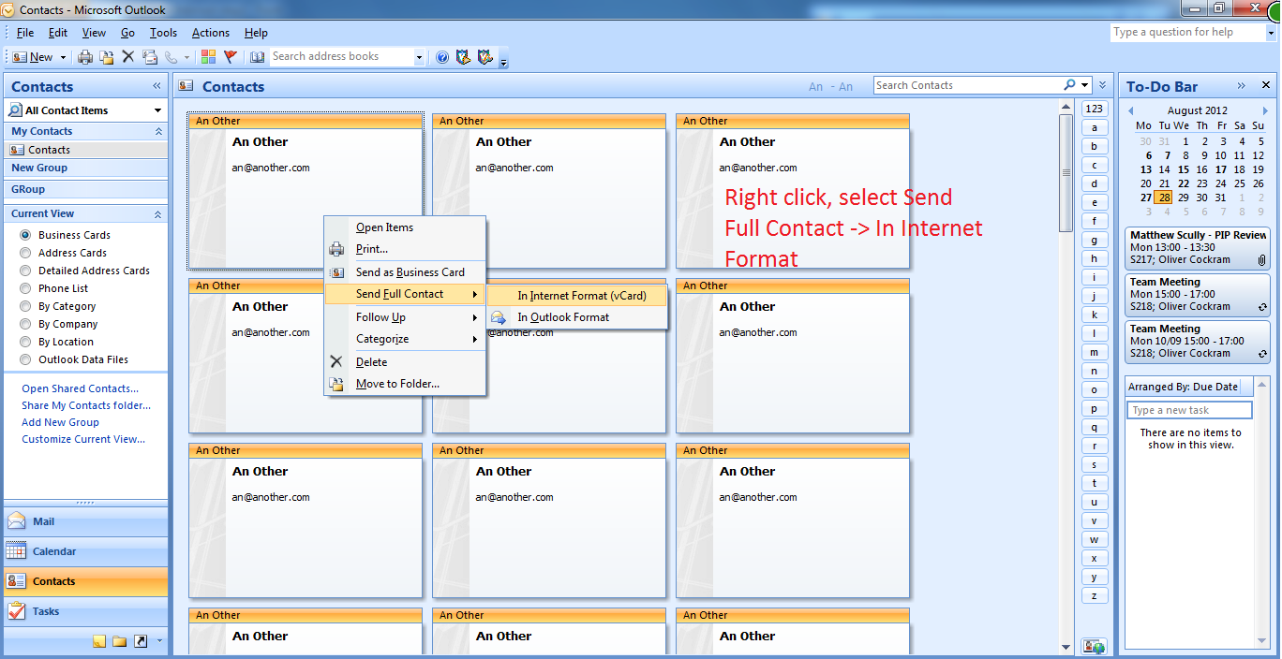
Task: Expand the All Contact Items dropdown
Action: coord(157,110)
